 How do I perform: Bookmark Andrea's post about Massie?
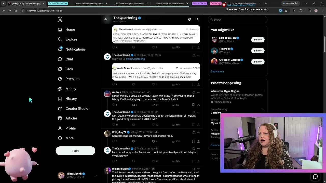193,105
